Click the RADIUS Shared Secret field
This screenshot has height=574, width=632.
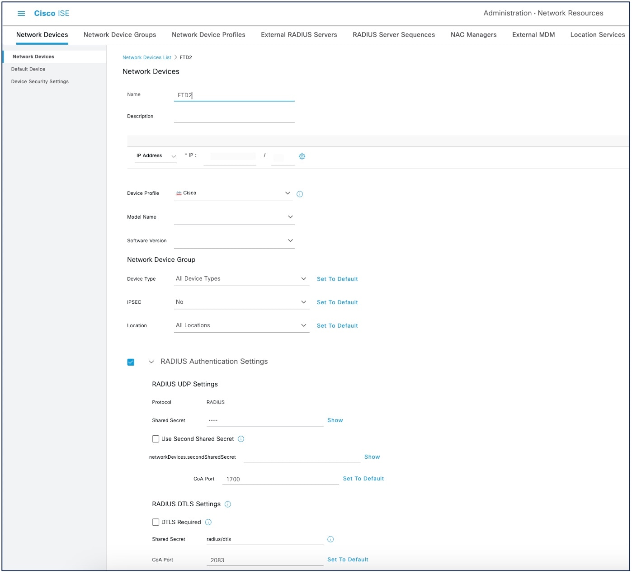point(265,421)
